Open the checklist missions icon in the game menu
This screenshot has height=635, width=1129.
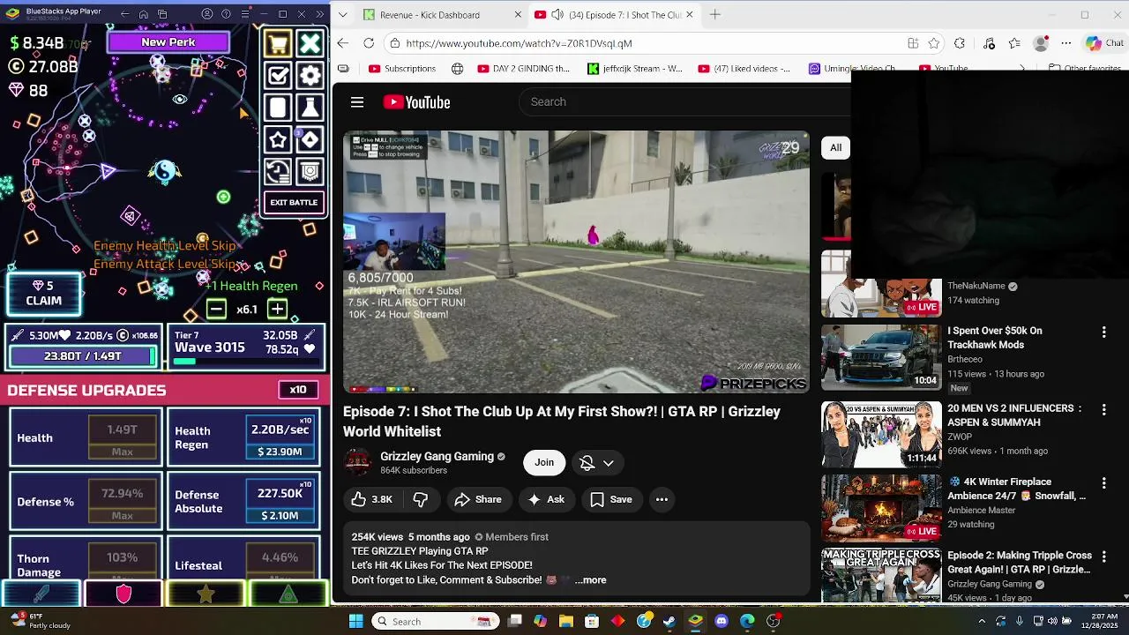click(278, 76)
